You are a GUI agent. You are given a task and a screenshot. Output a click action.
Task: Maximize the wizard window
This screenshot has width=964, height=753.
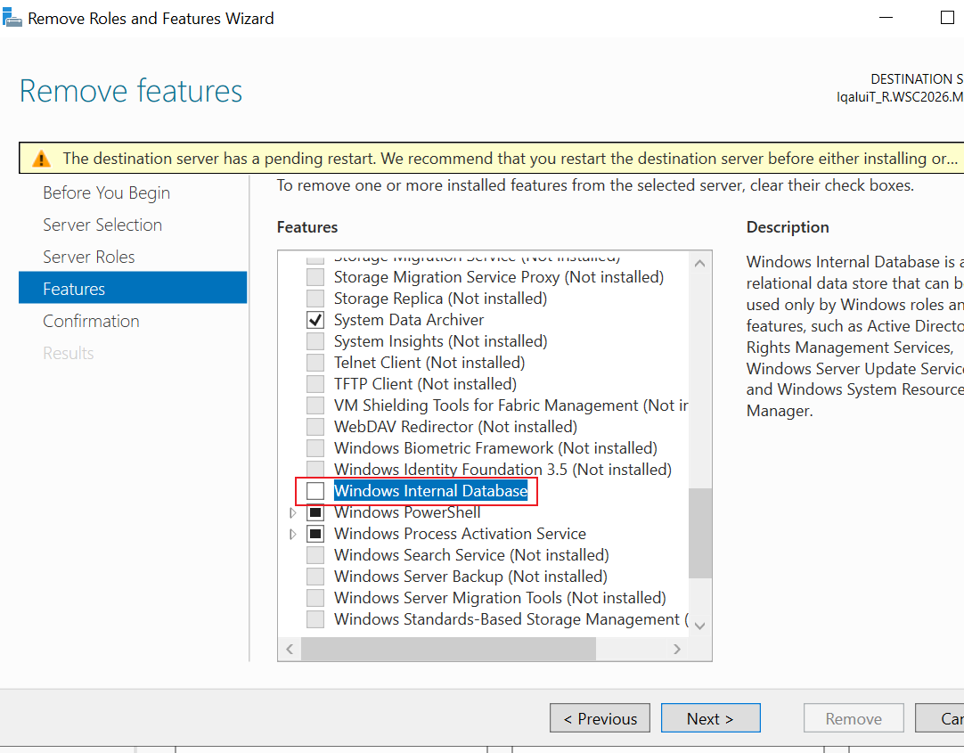click(947, 18)
